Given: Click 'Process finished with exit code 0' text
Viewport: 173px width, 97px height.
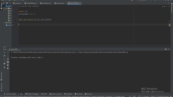Looking at the screenshot, I should [27, 57].
